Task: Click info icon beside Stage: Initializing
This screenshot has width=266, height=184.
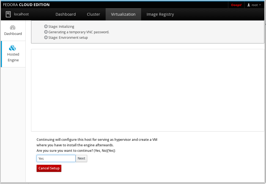Action: [x=46, y=27]
